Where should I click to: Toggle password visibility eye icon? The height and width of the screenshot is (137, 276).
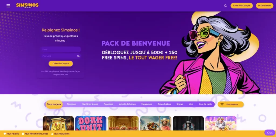point(78,56)
